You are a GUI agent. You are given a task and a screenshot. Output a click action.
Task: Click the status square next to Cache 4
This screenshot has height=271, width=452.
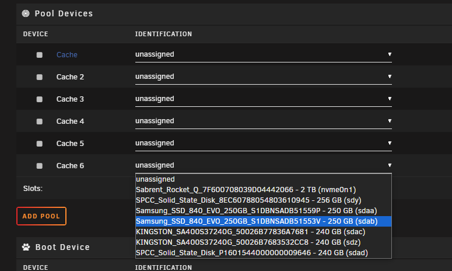[40, 121]
